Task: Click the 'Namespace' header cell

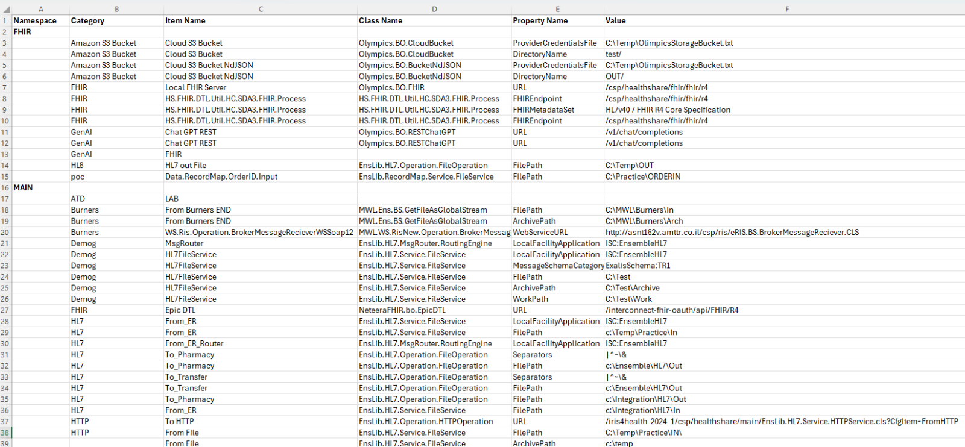Action: pos(35,21)
